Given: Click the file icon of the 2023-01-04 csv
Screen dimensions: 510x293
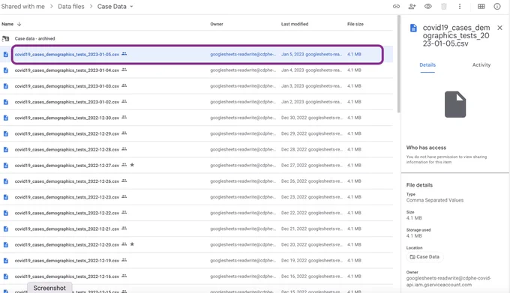Looking at the screenshot, I should click(6, 70).
